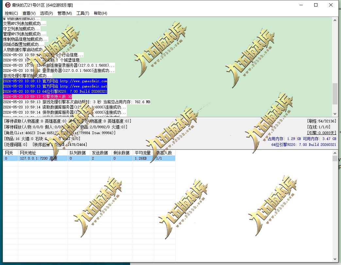341x265 pixels.
Task: Click log line 读取数据库服务器连接成功
Action: pyautogui.click(x=65, y=107)
